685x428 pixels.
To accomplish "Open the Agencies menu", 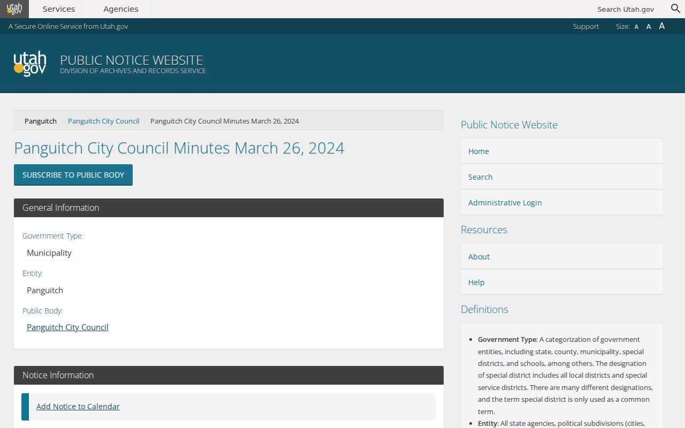I will [121, 9].
